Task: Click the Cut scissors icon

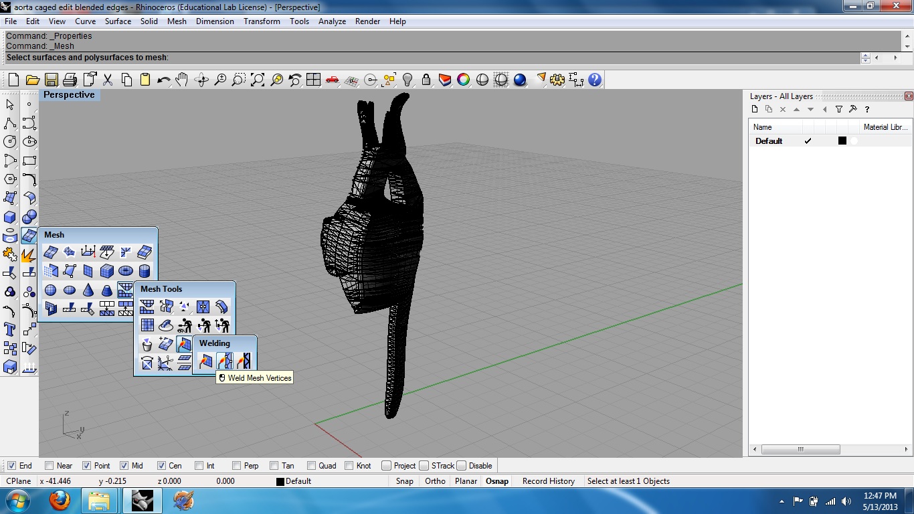Action: [x=108, y=80]
